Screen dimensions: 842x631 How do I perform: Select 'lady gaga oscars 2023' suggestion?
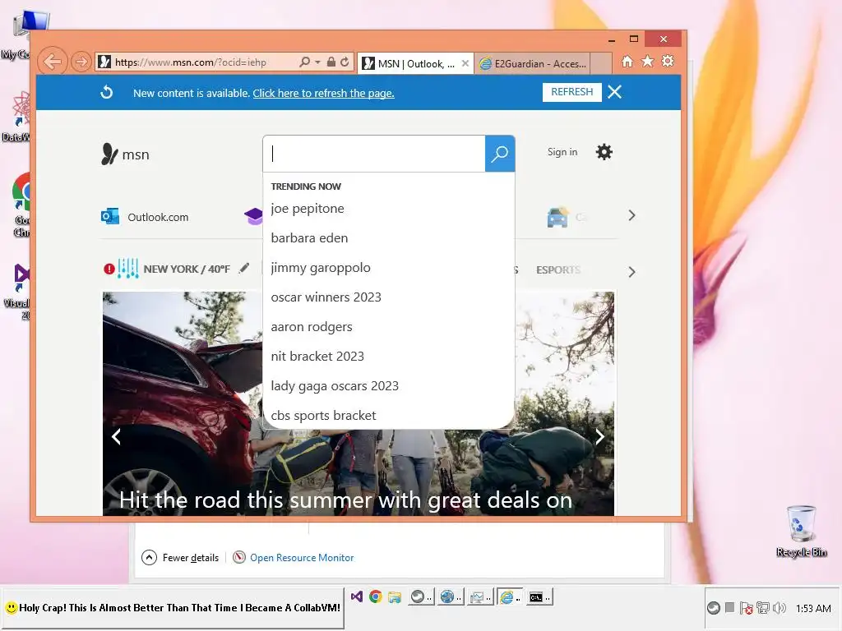click(389, 386)
